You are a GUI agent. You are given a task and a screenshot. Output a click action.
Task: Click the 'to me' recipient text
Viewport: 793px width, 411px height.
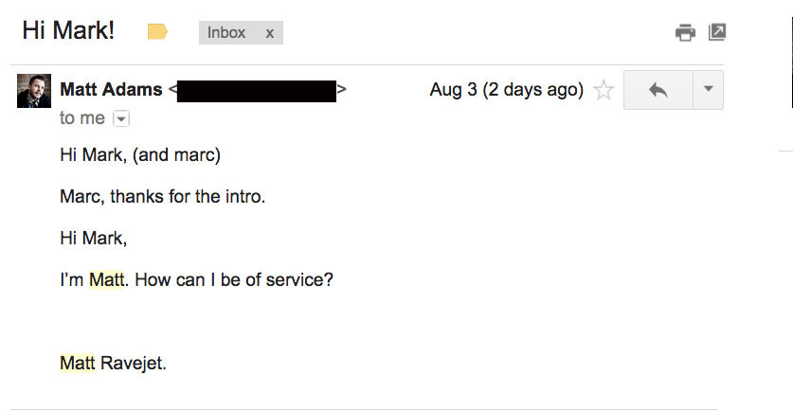tap(81, 118)
